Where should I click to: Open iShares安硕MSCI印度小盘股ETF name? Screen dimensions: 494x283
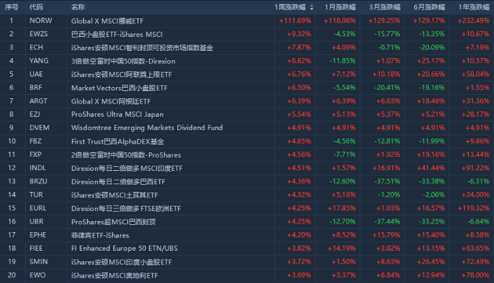point(122,262)
